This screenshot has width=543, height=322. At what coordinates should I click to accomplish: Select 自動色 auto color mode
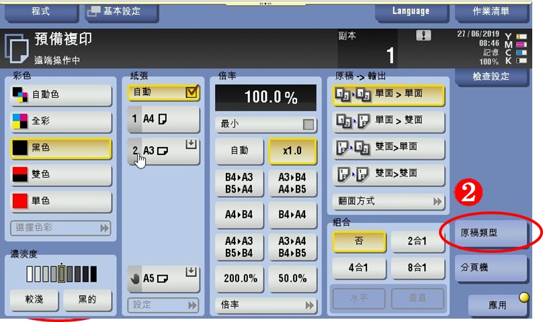(61, 95)
